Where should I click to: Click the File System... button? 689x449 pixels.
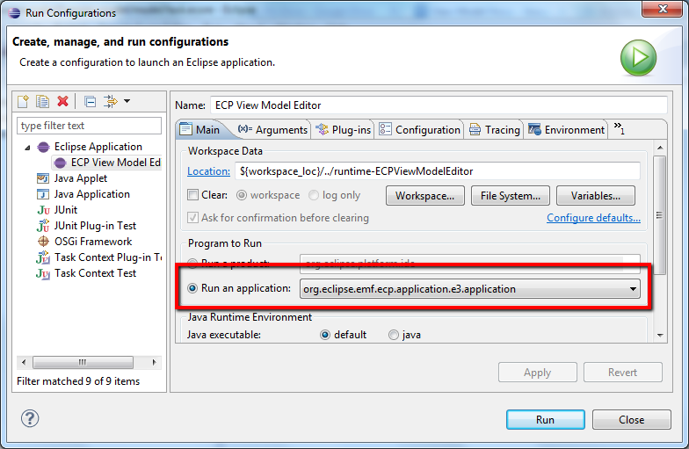(x=510, y=195)
